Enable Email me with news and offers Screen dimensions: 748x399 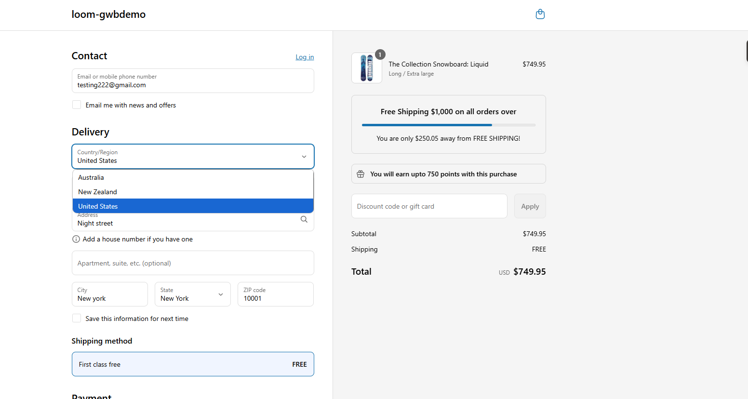(77, 105)
